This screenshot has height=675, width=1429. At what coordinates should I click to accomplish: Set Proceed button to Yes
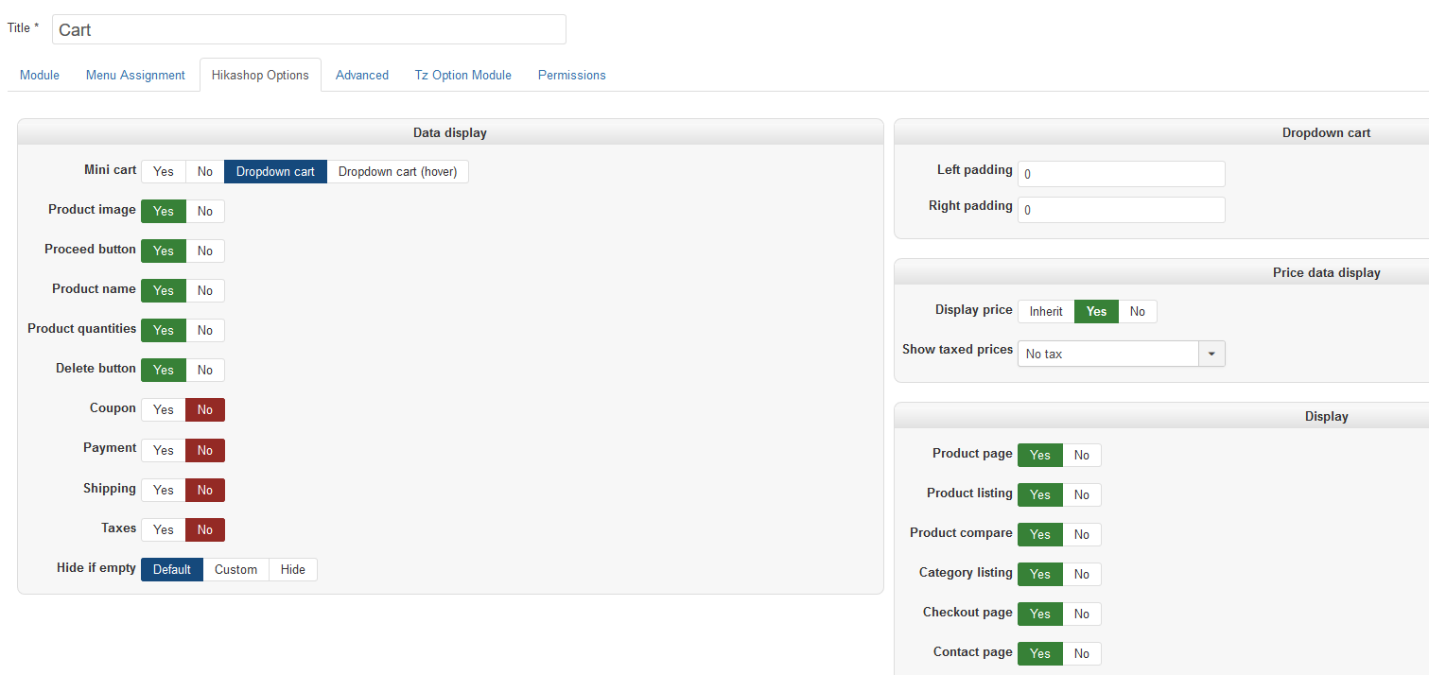coord(164,251)
